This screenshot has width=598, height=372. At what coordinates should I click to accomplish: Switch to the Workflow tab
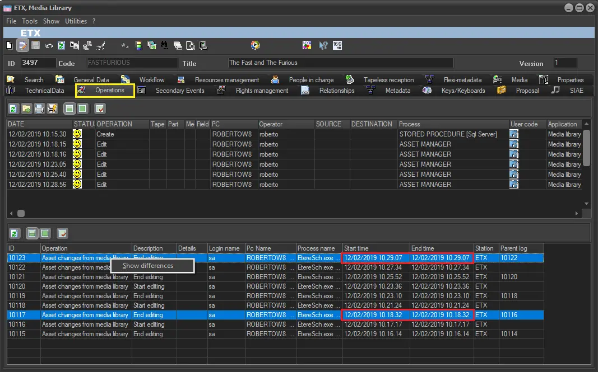click(x=151, y=80)
